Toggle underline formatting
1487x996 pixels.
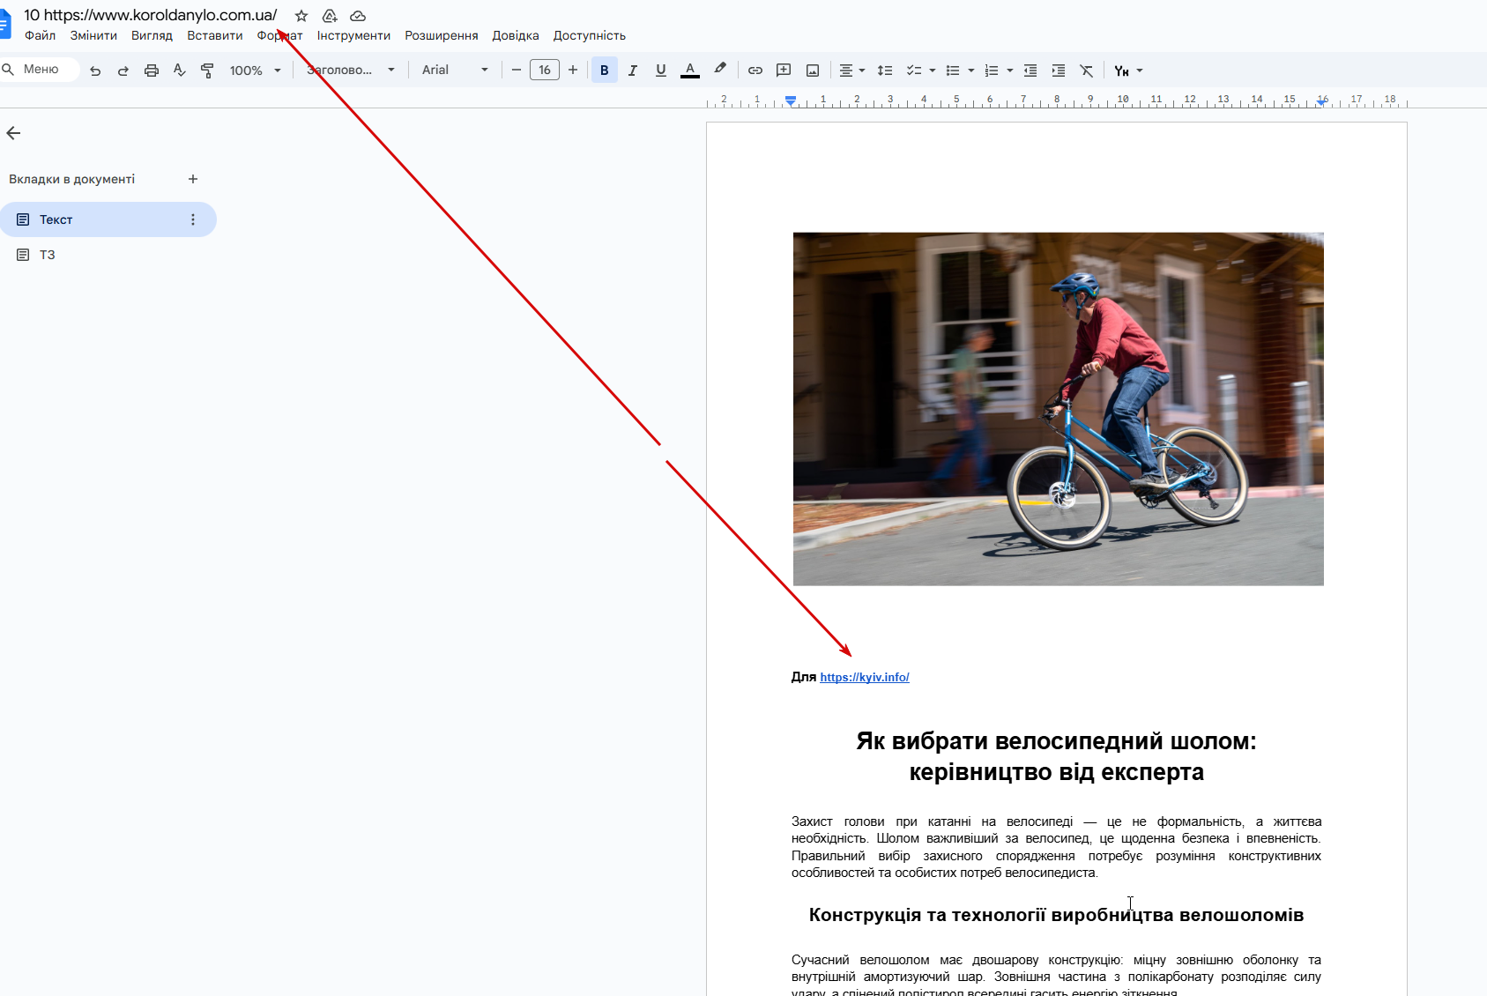[661, 71]
